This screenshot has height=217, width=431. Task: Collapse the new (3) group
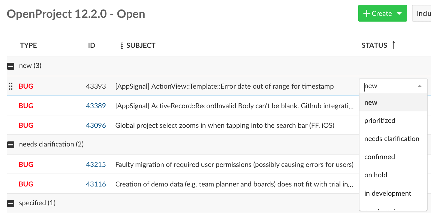(11, 66)
